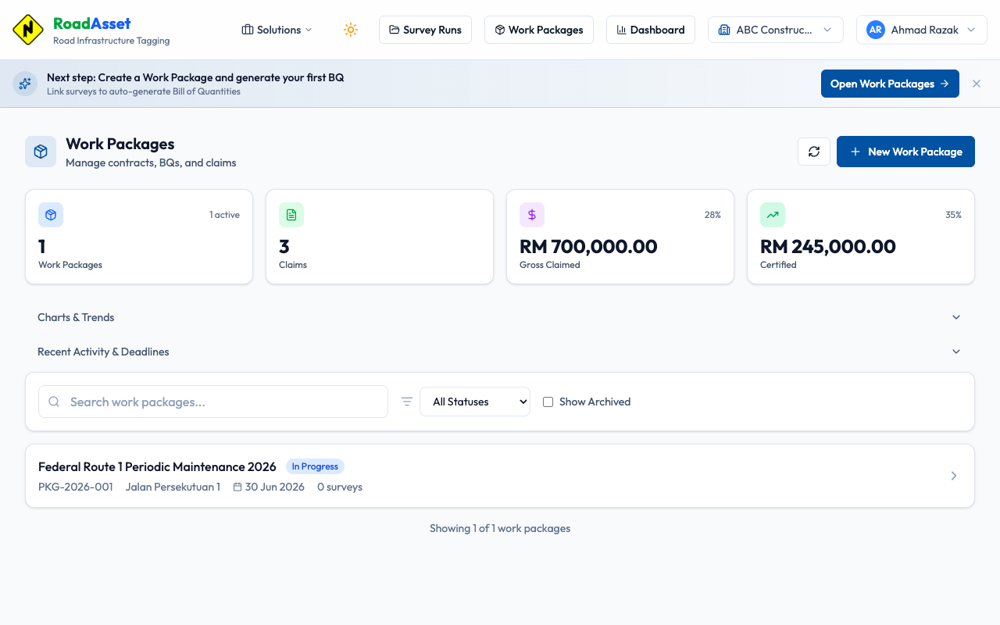Enable the Show Archived checkbox
The height and width of the screenshot is (625, 1000).
[548, 402]
